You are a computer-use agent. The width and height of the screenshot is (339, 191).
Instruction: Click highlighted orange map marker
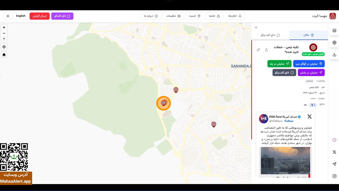click(x=164, y=103)
